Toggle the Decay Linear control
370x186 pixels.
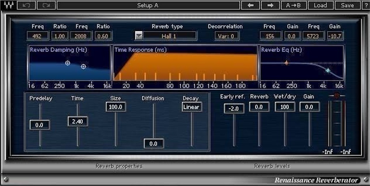pos(192,107)
